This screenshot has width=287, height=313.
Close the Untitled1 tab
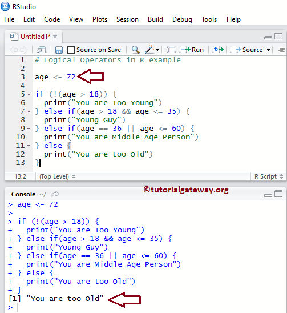pos(55,37)
